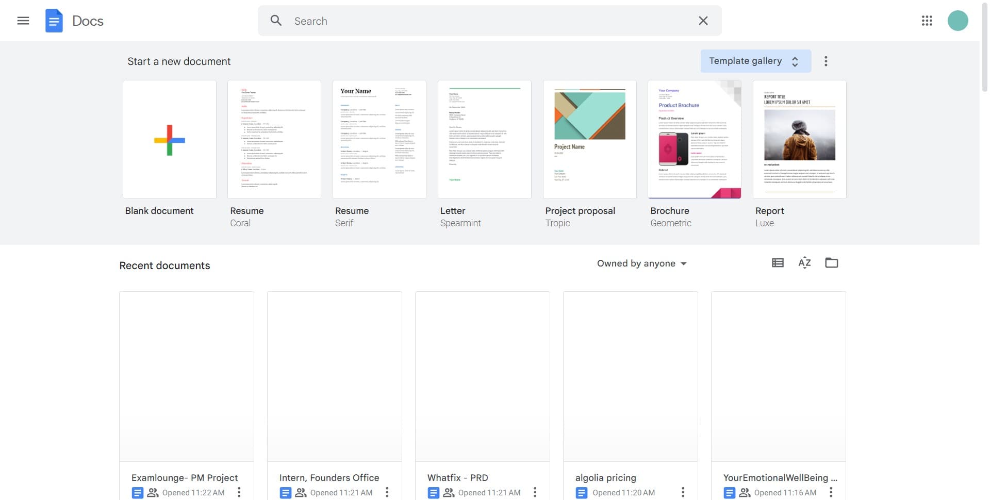The width and height of the screenshot is (990, 500).
Task: Click the search magnifier icon
Action: [x=276, y=21]
